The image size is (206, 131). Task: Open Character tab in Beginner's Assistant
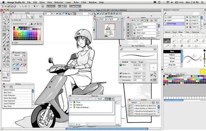(195, 32)
